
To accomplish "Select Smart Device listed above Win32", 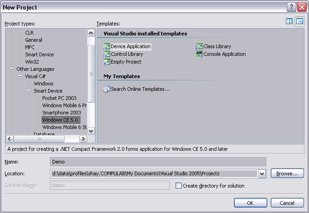I will (39, 54).
